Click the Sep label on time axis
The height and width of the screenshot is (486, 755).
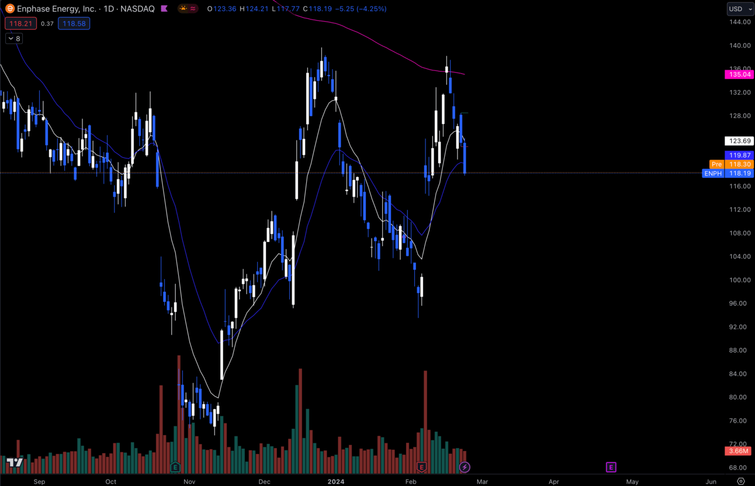click(x=39, y=481)
